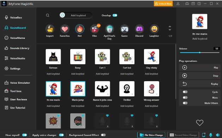
Task: Click Record Voice Change button
Action: point(183,135)
